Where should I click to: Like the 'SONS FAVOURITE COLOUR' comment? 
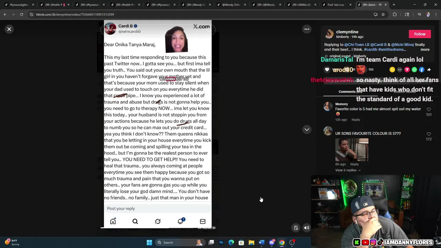click(429, 134)
